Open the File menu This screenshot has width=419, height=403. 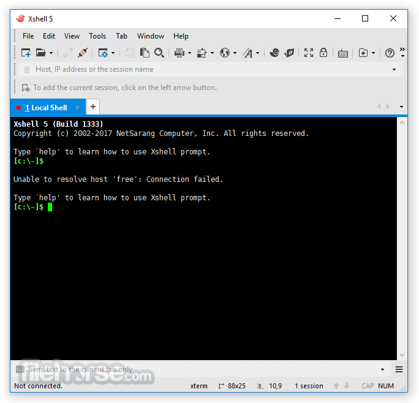coord(28,36)
